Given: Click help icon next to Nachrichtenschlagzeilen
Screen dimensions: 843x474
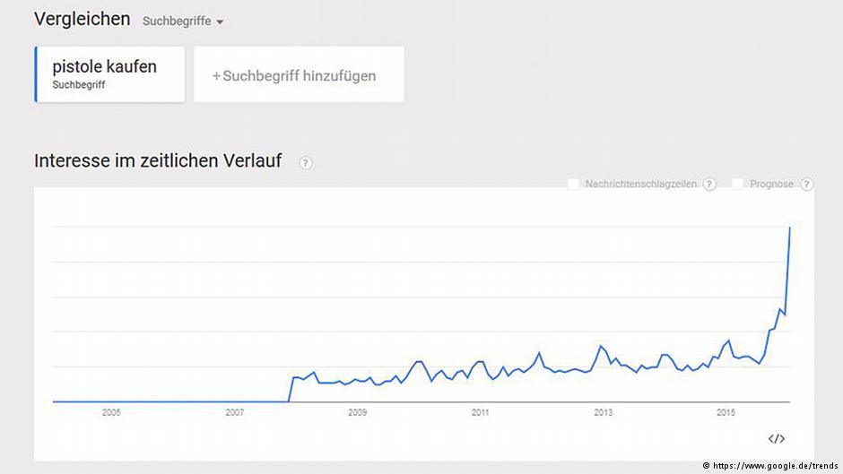Looking at the screenshot, I should (x=709, y=185).
